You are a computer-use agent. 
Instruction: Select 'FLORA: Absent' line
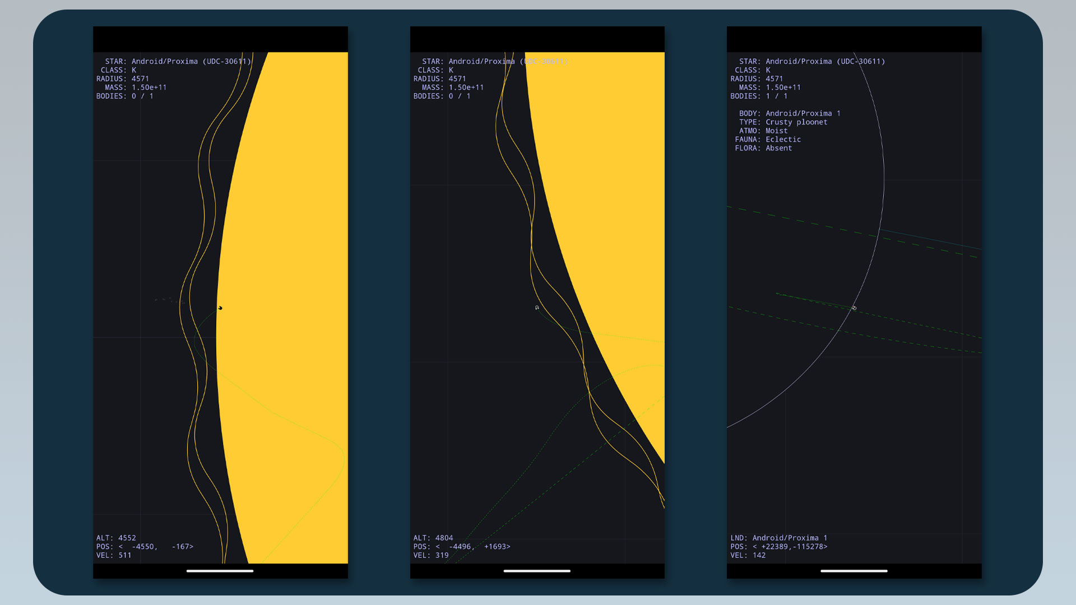[763, 148]
